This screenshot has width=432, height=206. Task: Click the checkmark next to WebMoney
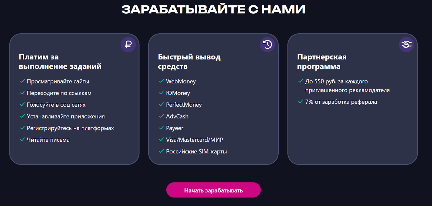pos(161,81)
